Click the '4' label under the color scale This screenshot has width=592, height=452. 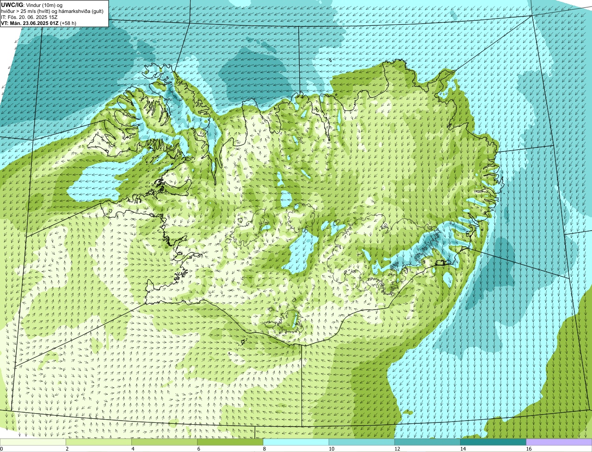click(x=133, y=449)
